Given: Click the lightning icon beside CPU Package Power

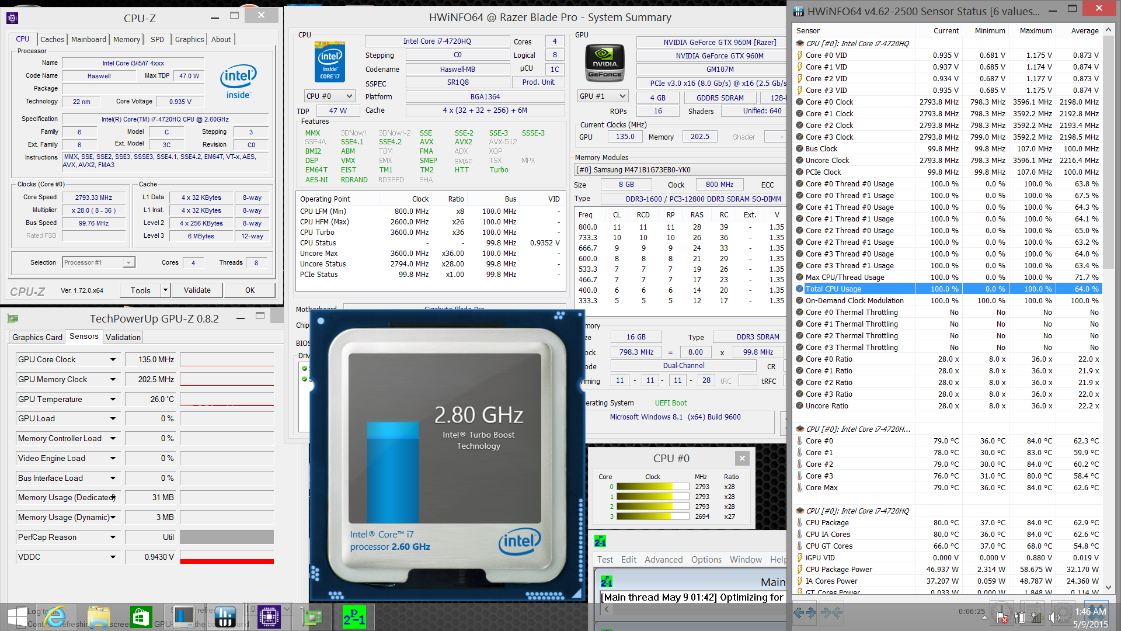Looking at the screenshot, I should [x=800, y=570].
